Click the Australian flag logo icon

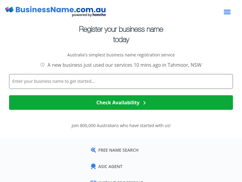(9, 10)
